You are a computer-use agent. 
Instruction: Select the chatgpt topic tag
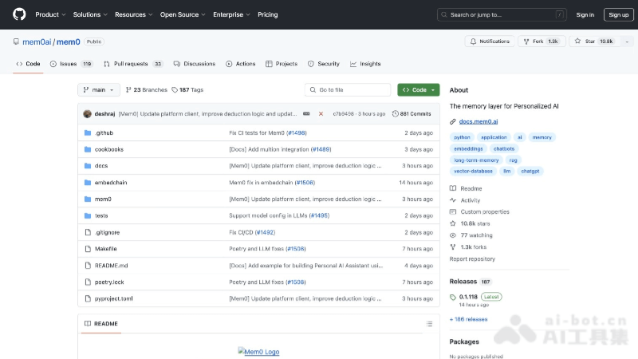530,171
